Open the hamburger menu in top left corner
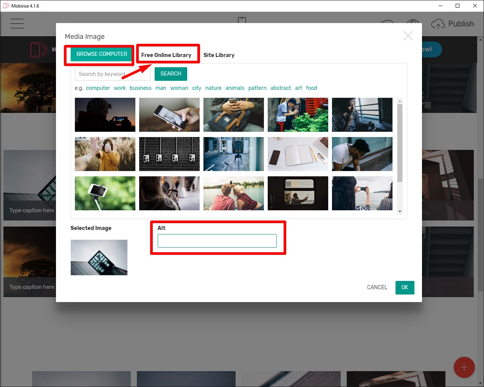The image size is (484, 387). click(x=17, y=23)
